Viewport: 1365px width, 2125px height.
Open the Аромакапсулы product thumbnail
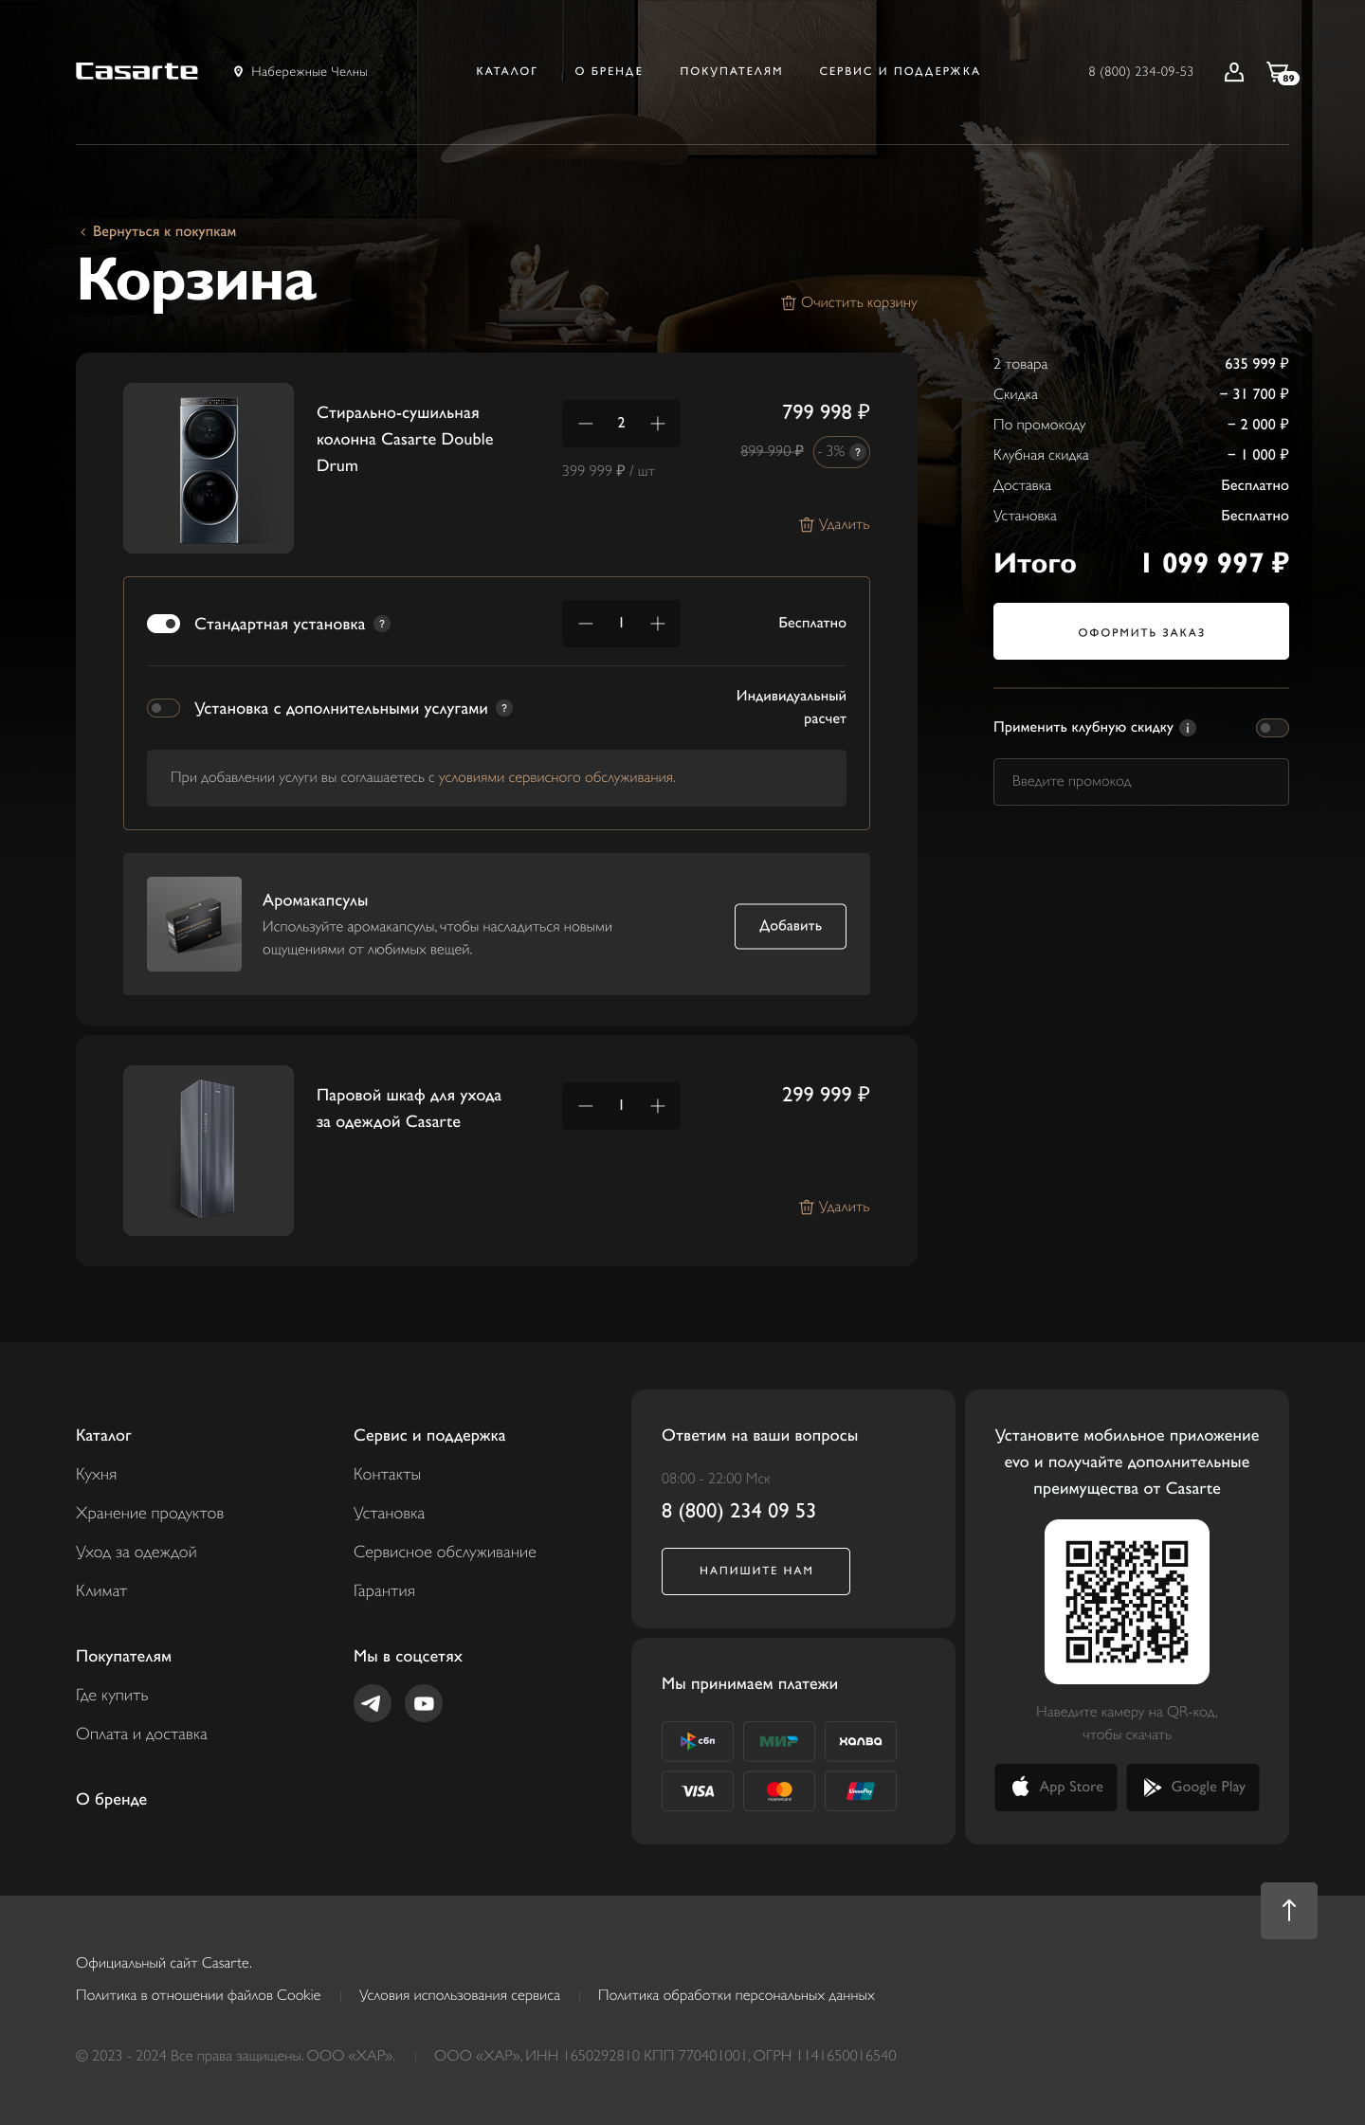pos(194,924)
